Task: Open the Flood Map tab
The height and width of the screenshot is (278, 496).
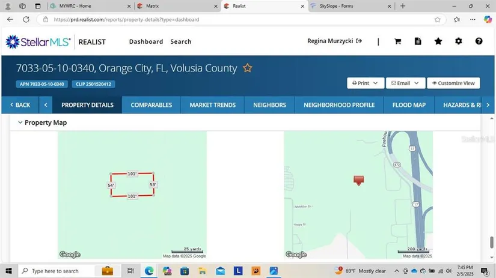Action: point(409,104)
